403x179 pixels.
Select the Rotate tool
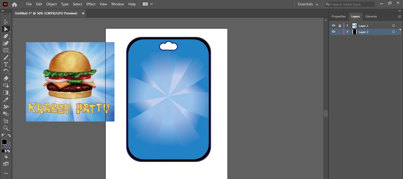coord(6,71)
